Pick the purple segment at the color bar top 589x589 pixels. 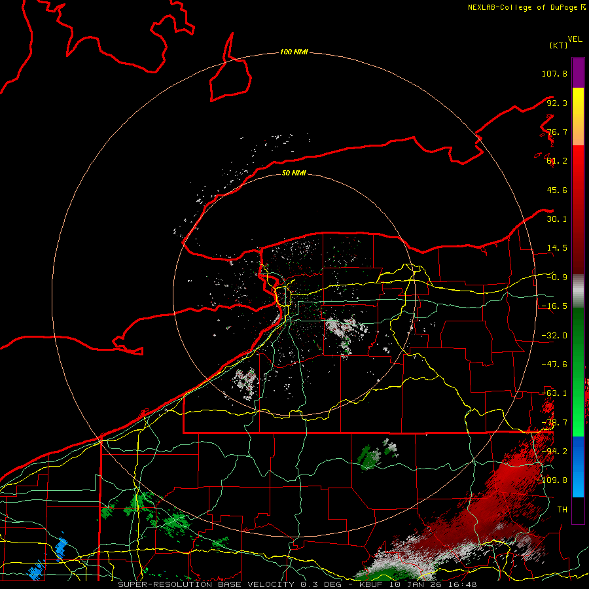[x=578, y=73]
